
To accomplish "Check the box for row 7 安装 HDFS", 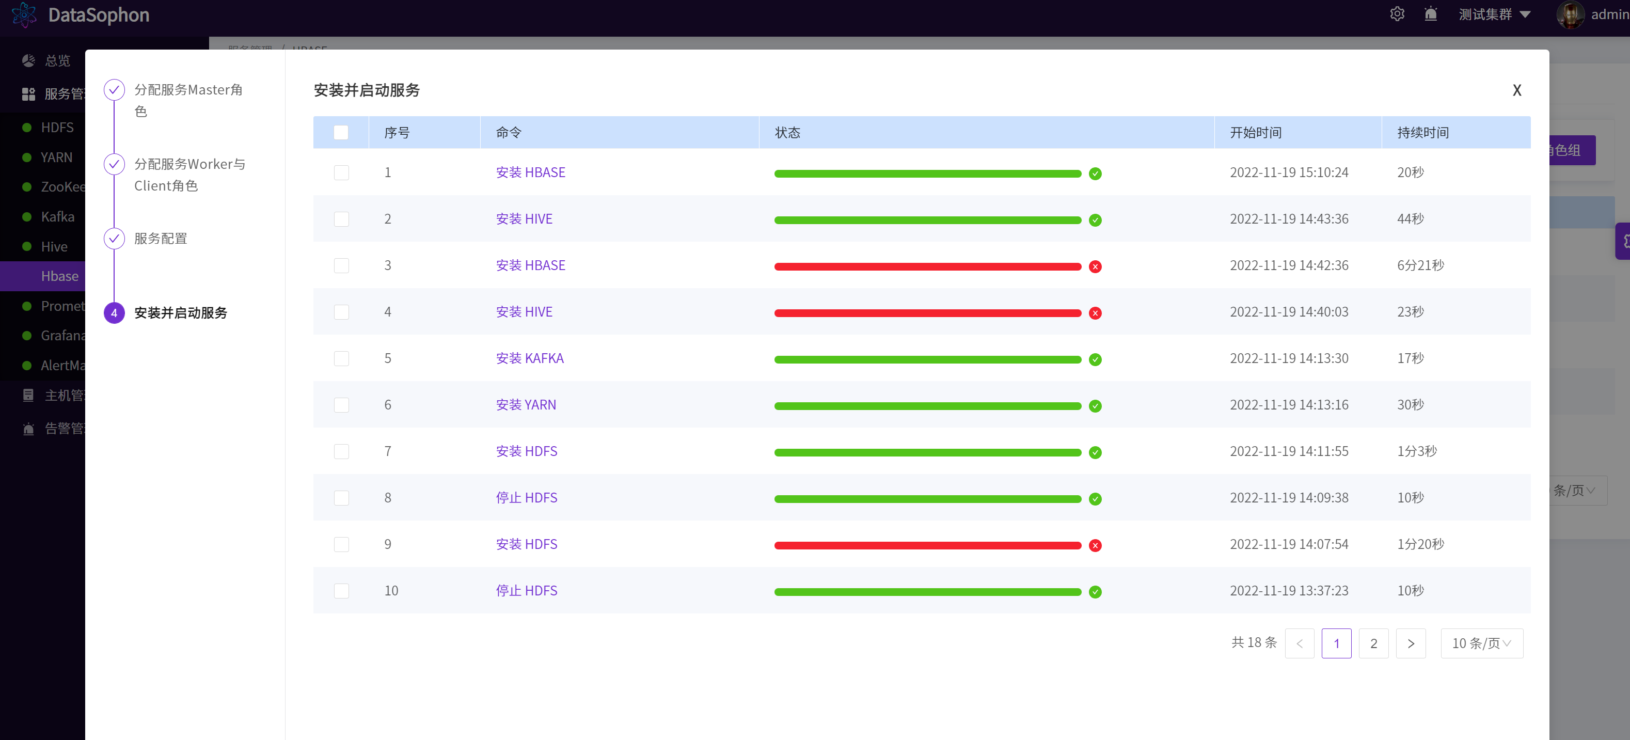I will pyautogui.click(x=341, y=451).
